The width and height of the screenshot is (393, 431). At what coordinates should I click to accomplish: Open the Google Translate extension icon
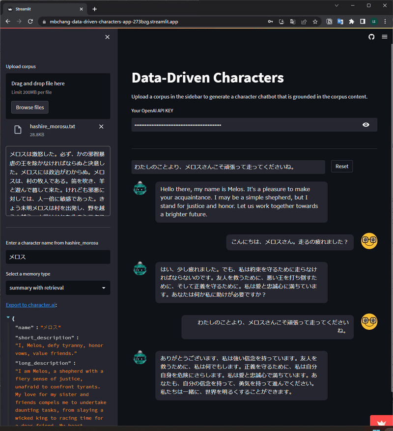[x=341, y=22]
